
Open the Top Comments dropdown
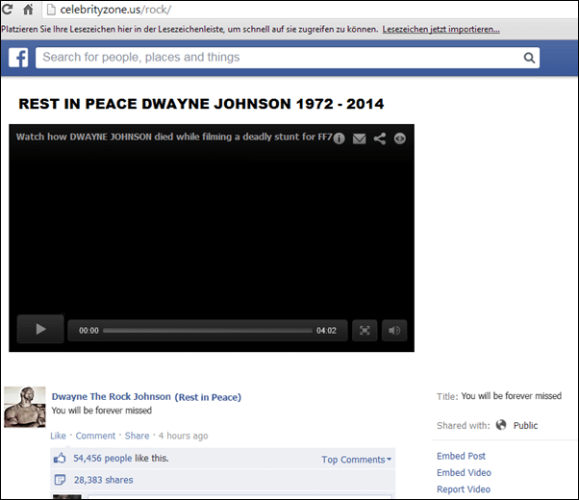[x=356, y=460]
